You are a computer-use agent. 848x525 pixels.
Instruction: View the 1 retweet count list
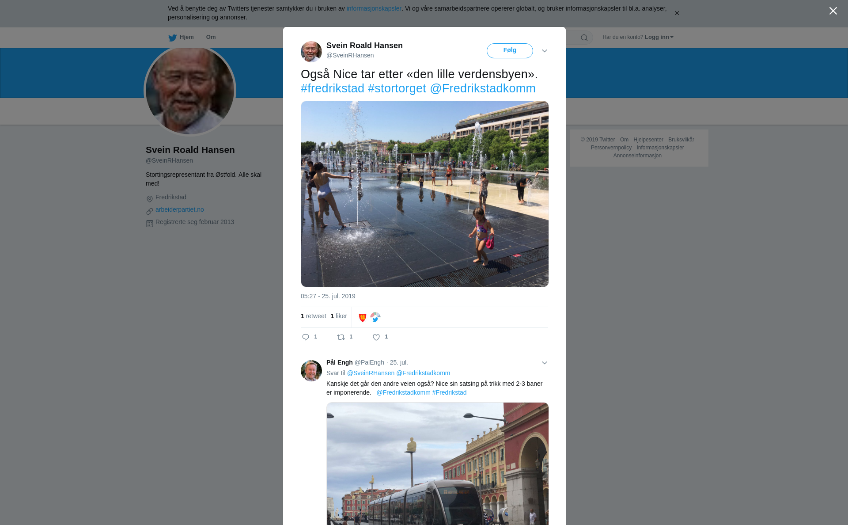coord(314,316)
